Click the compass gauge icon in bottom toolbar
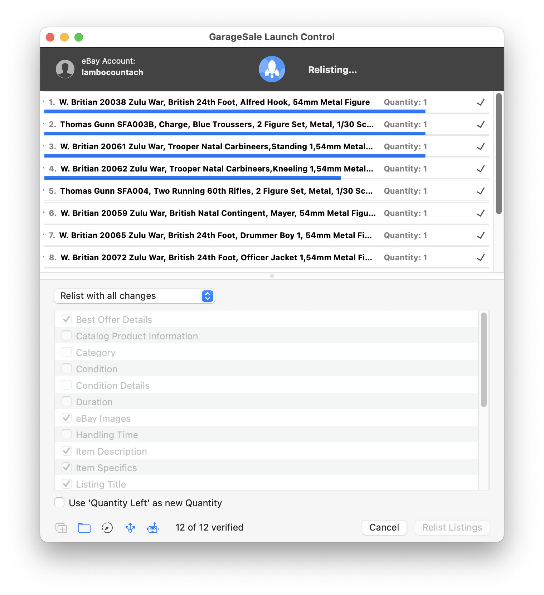 click(x=107, y=528)
